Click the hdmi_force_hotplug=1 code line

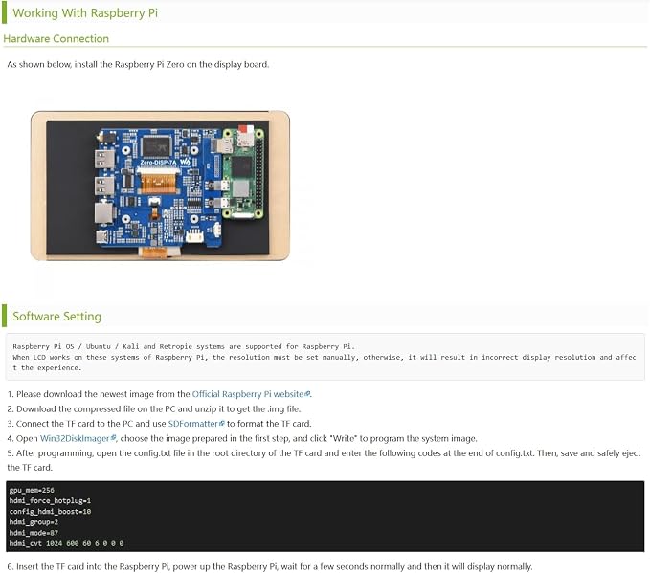tap(50, 501)
